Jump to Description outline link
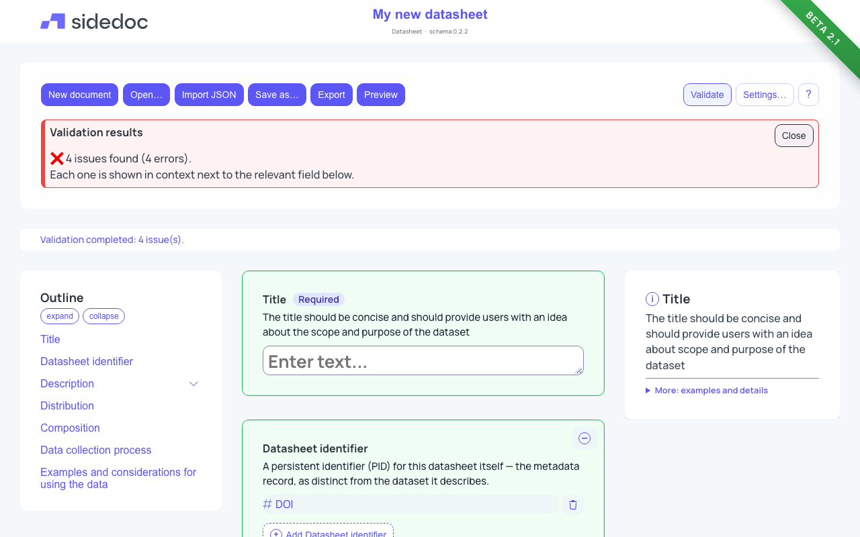The image size is (860, 537). click(67, 384)
